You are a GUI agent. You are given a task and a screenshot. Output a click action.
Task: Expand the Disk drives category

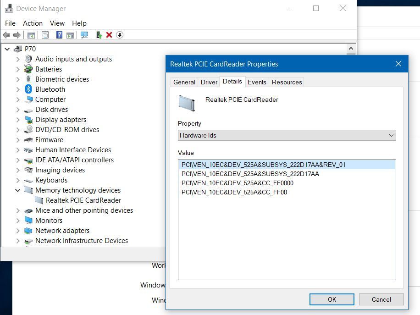(18, 110)
